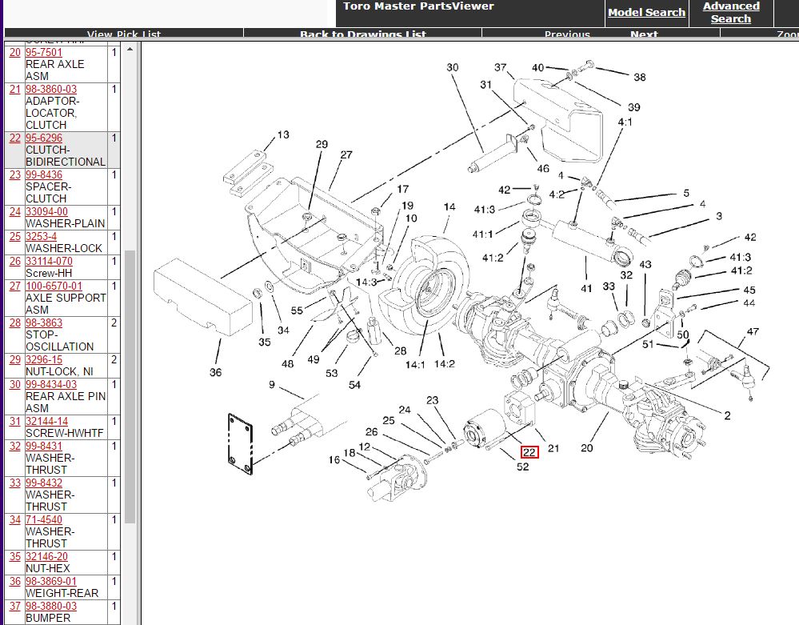Open the Model Search link
Screen dimensions: 799x625
pos(646,13)
